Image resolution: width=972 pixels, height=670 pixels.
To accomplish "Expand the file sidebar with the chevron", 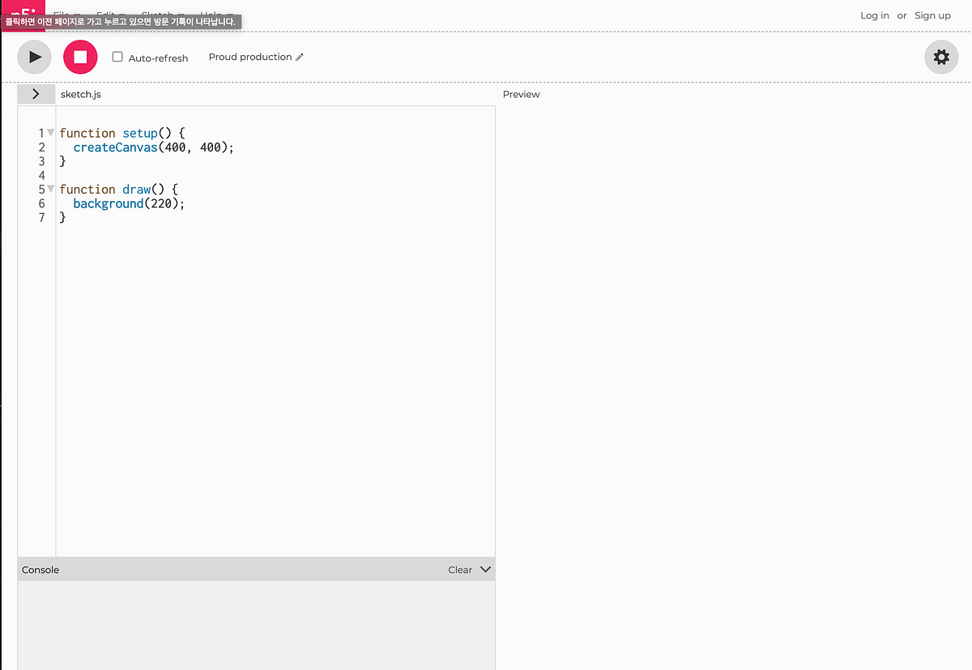I will pos(36,94).
